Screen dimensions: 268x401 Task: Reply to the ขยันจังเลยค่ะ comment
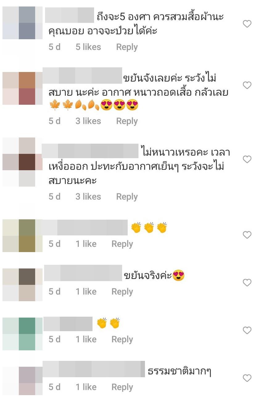click(127, 121)
